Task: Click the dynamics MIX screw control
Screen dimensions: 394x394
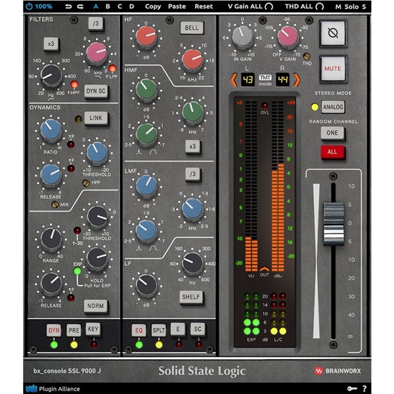Action: click(55, 204)
